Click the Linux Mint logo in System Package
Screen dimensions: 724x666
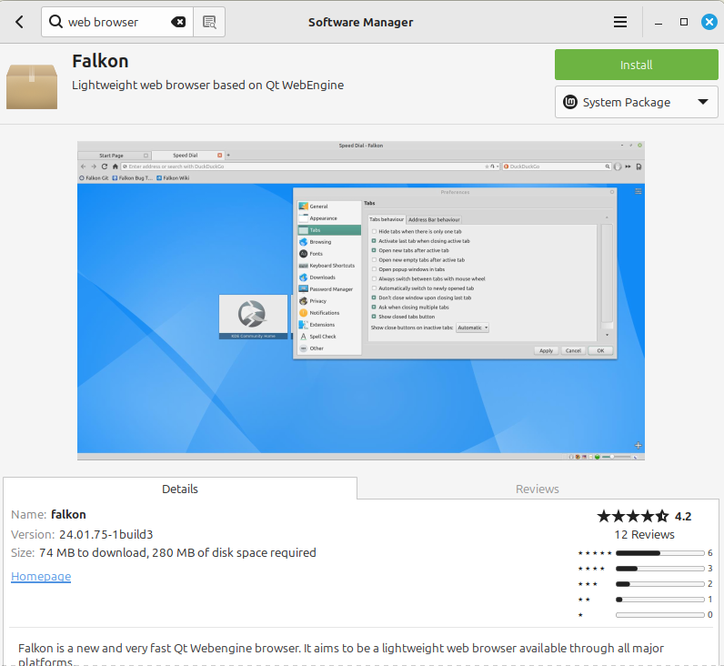tap(570, 102)
